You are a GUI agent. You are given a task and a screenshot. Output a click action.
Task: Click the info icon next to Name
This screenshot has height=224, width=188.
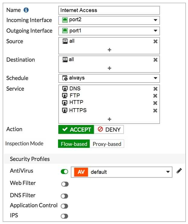tap(26, 10)
